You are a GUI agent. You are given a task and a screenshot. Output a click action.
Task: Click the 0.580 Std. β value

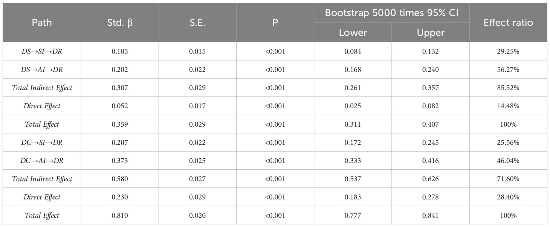[x=119, y=179]
